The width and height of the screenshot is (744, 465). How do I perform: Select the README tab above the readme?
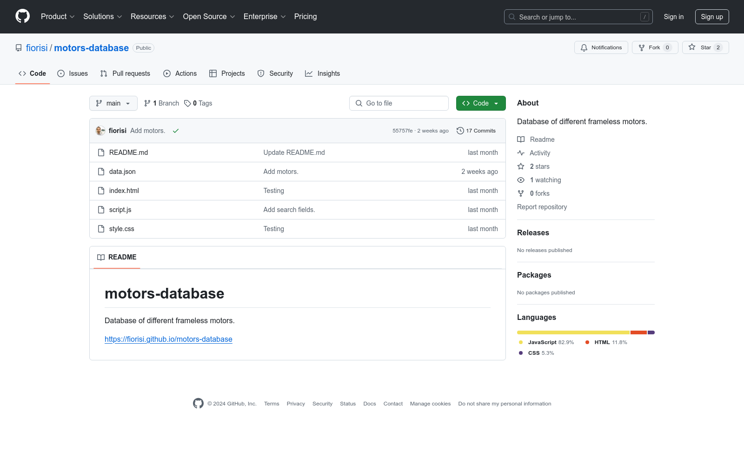pyautogui.click(x=117, y=257)
